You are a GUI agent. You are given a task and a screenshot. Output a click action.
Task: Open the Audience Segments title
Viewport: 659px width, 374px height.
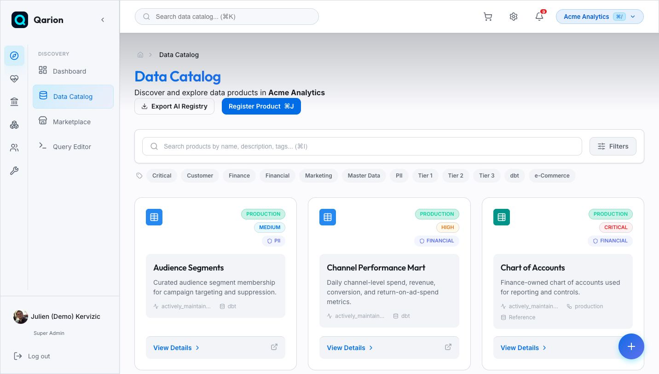click(189, 268)
